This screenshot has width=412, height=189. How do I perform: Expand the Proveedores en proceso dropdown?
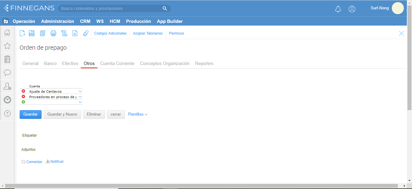coord(80,97)
